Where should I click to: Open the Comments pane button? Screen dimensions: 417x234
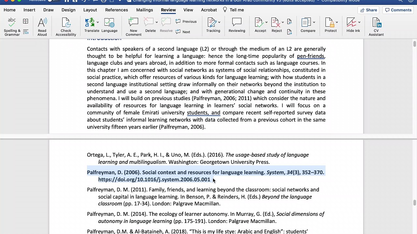pos(398,10)
